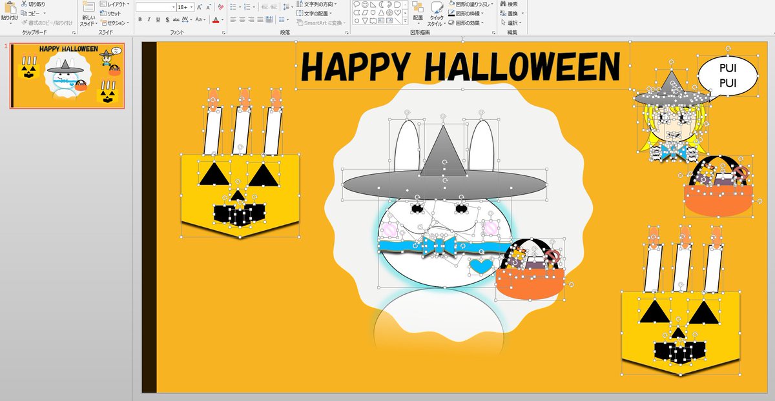Decrease font size with small A
775x401 pixels.
click(x=209, y=7)
